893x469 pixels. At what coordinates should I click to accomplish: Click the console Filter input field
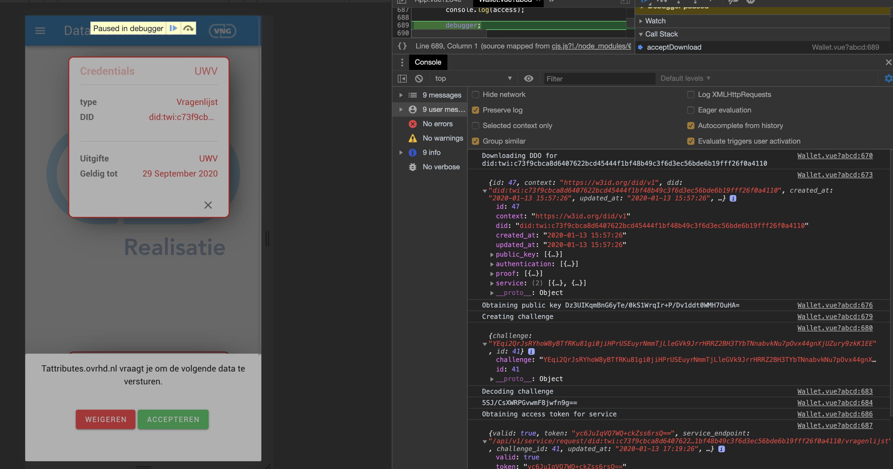(599, 79)
